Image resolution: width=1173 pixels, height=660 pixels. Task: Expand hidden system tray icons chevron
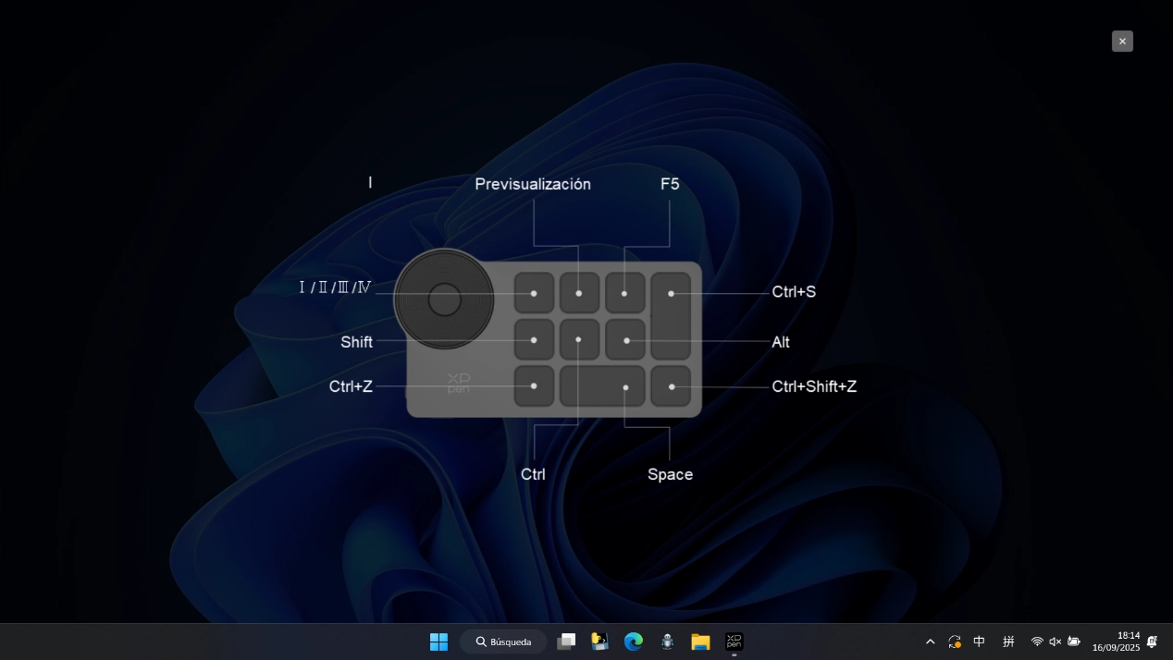coord(930,642)
